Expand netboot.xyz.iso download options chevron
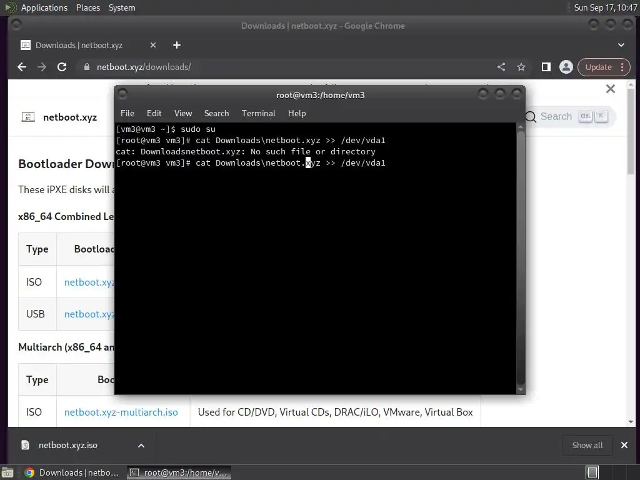640x480 pixels. (x=141, y=445)
